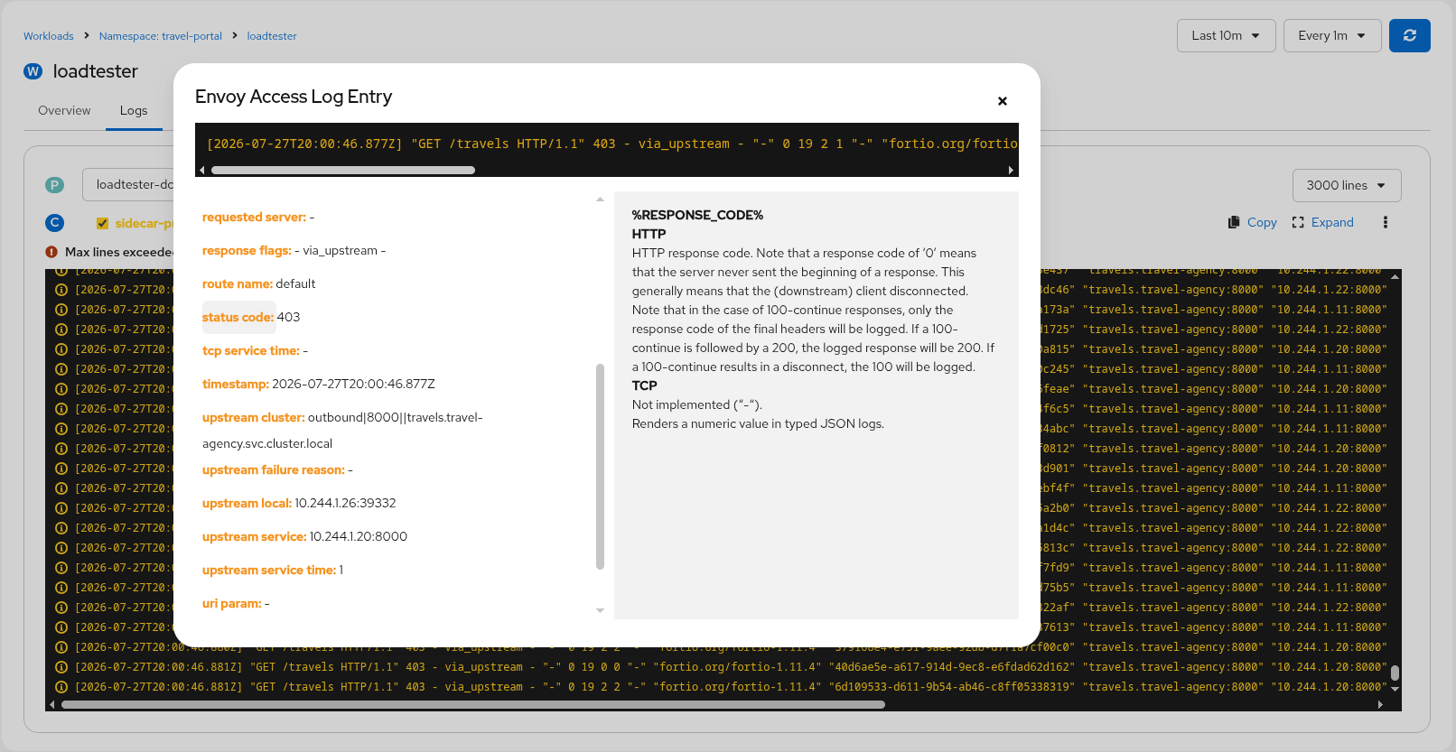
Task: Click the log entry scroll right arrow
Action: click(1011, 170)
